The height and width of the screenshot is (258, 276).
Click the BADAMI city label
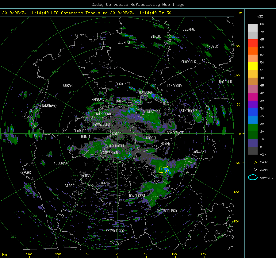pyautogui.click(x=121, y=101)
